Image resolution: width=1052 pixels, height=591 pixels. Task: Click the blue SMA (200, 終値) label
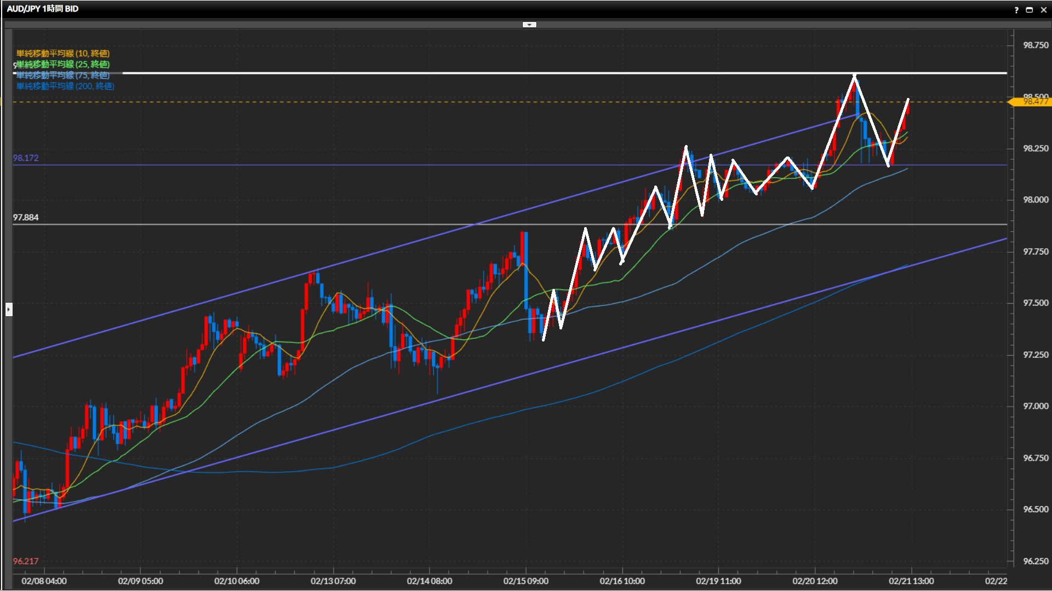65,86
